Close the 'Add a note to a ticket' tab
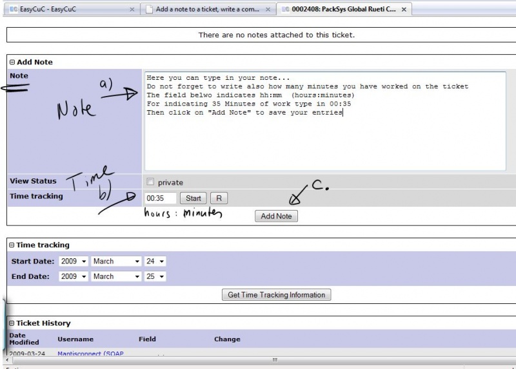The width and height of the screenshot is (516, 369). coord(268,10)
